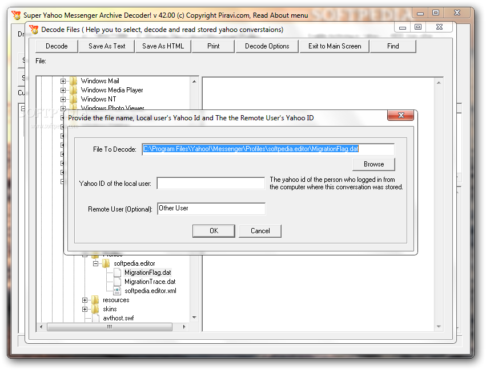Maximize the Decode Files window
This screenshot has height=370, width=486.
(x=418, y=27)
